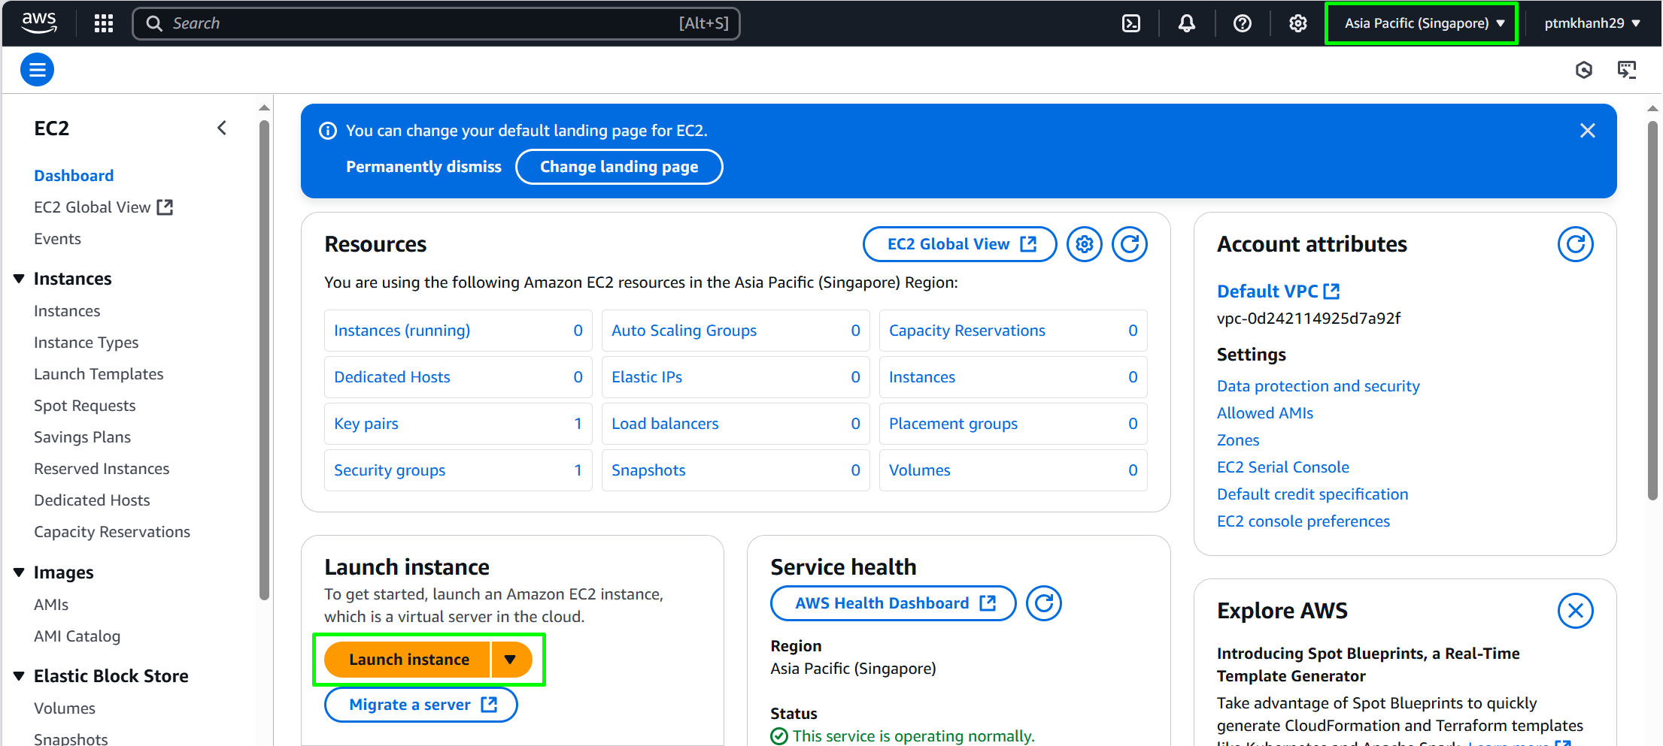Open Load balancers resource link
The image size is (1663, 746).
tap(665, 424)
